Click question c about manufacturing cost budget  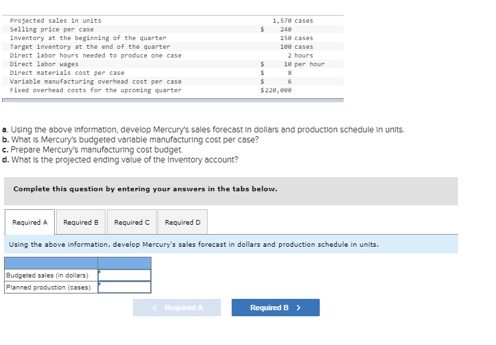[x=92, y=150]
